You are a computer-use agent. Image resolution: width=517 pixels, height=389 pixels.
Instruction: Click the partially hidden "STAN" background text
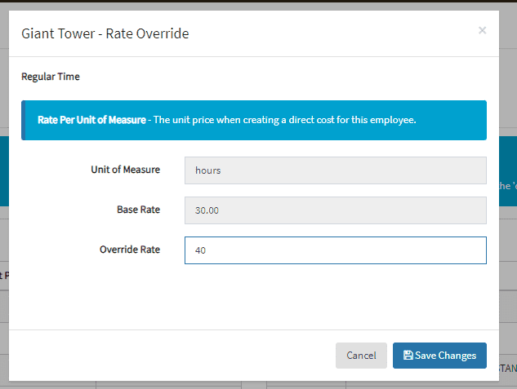click(508, 369)
